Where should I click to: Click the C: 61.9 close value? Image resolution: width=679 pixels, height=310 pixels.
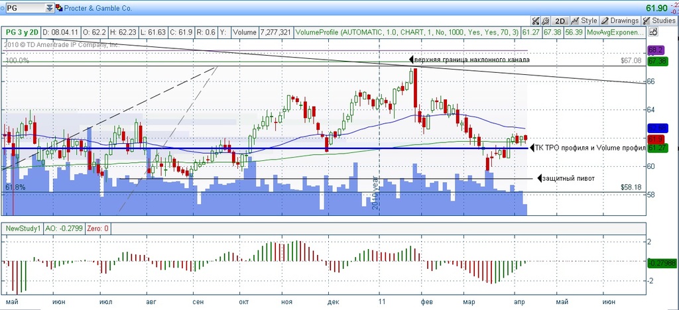tap(180, 32)
